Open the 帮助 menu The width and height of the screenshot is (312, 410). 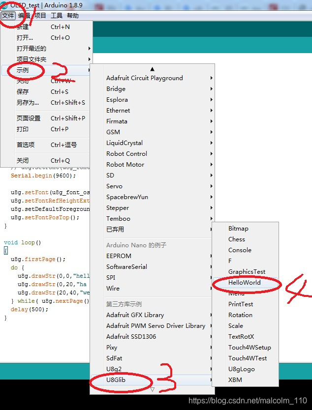tap(72, 15)
